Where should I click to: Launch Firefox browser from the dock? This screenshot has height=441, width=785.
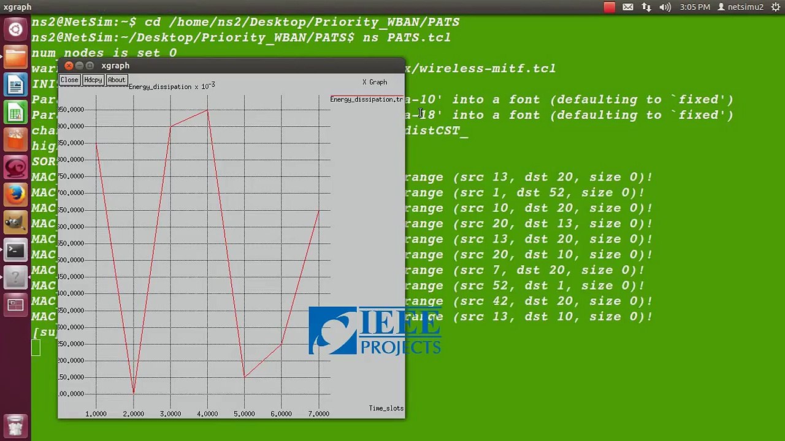[x=16, y=195]
